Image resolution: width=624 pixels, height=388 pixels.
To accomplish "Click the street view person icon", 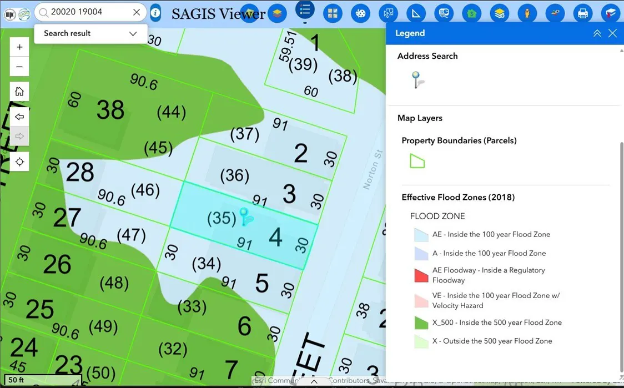I will coord(527,13).
